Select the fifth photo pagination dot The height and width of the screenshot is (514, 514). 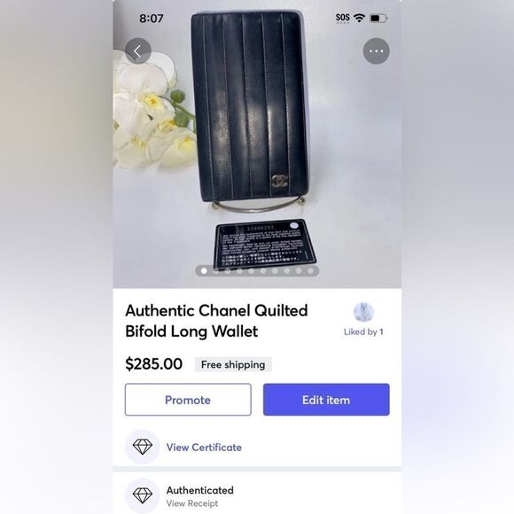click(251, 271)
